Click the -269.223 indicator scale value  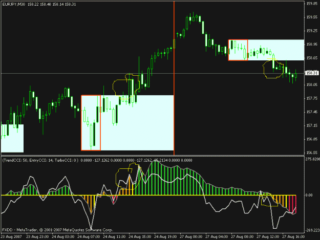pyautogui.click(x=312, y=230)
